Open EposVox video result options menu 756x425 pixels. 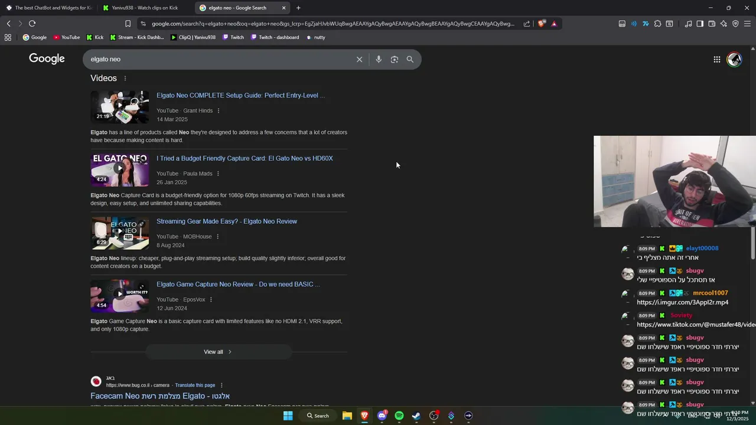211,300
